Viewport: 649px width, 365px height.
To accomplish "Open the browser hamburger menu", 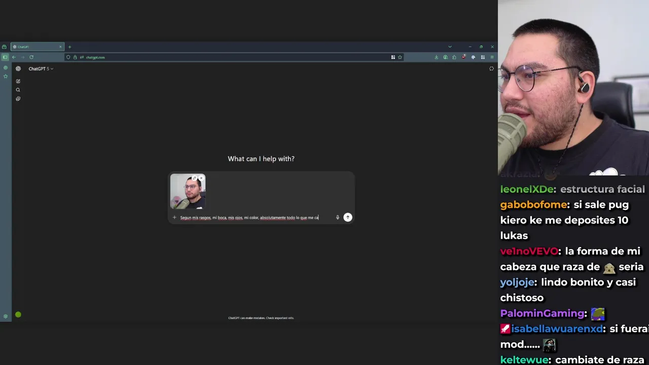I will click(x=492, y=57).
